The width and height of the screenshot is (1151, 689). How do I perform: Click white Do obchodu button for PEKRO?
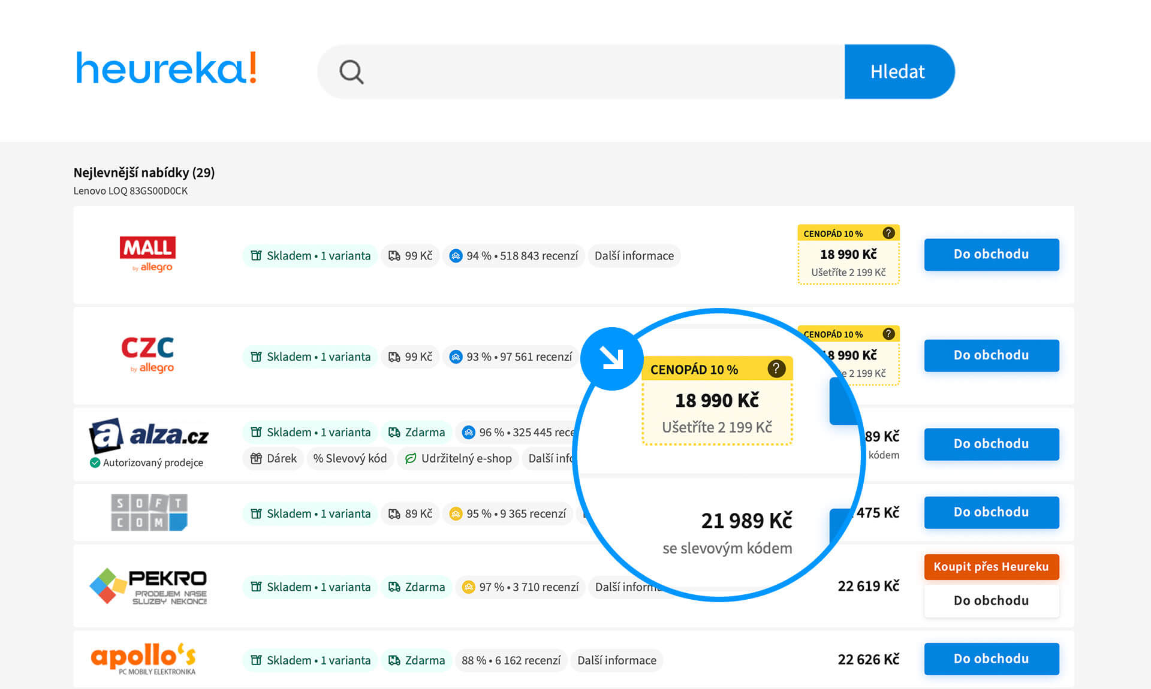[x=992, y=600]
